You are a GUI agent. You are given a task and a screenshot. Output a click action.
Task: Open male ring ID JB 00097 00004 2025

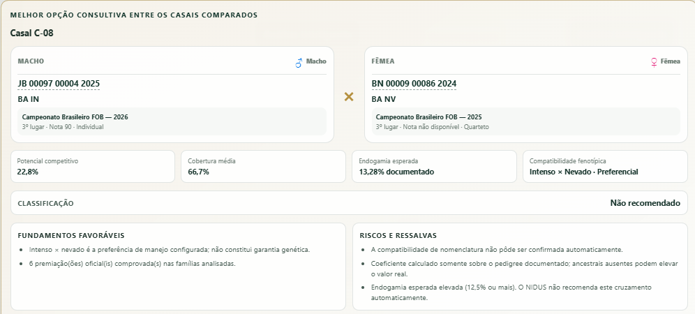click(x=59, y=84)
